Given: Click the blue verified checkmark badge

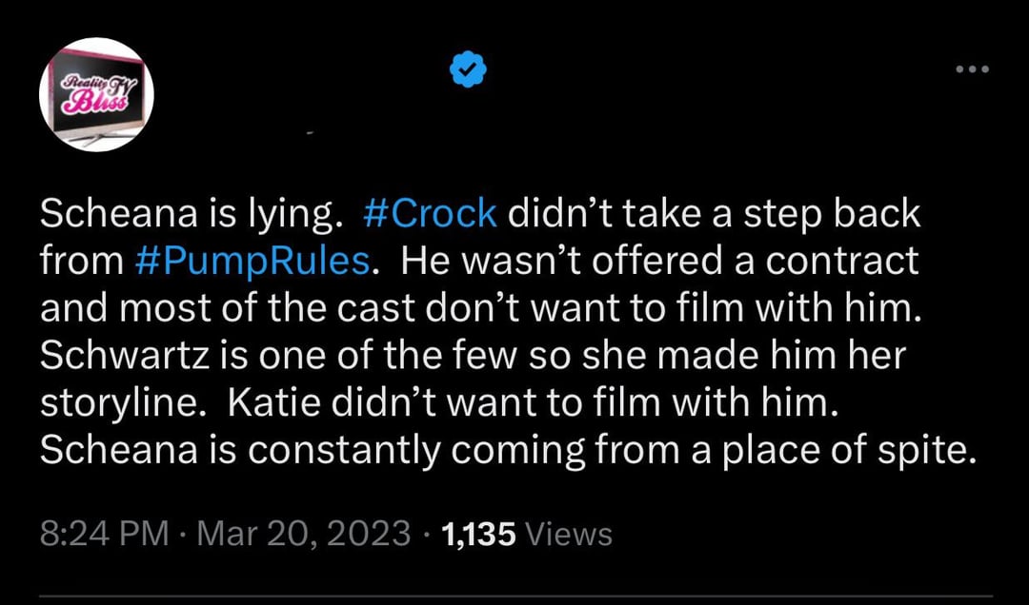Looking at the screenshot, I should (468, 68).
